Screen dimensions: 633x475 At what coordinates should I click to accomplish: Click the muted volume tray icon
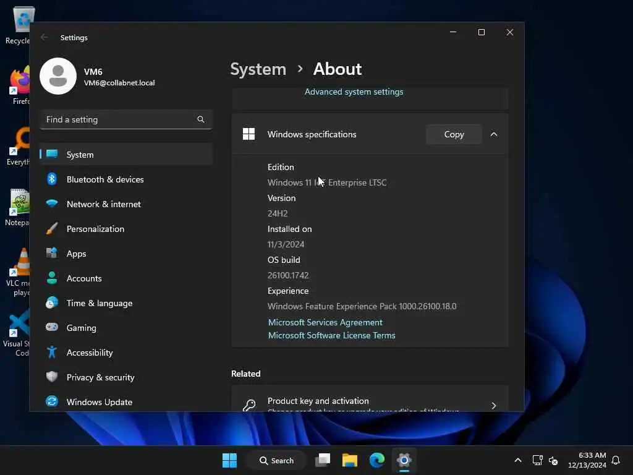tap(553, 460)
